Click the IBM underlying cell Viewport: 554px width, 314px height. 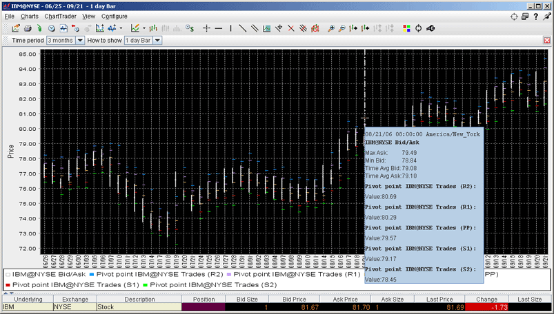(28, 307)
